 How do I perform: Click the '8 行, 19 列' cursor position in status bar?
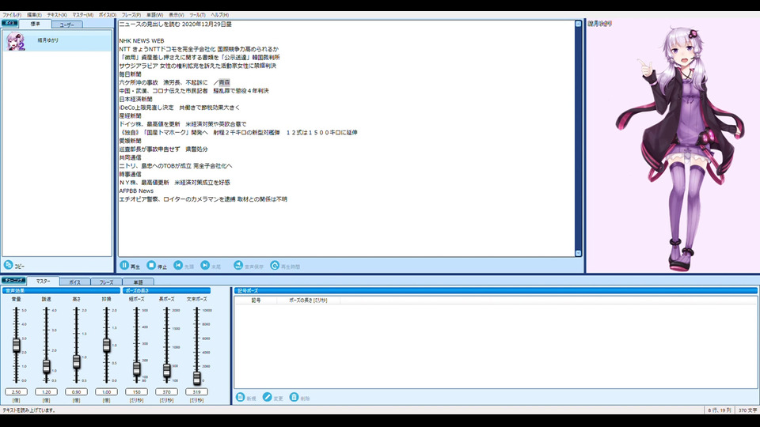coord(720,410)
